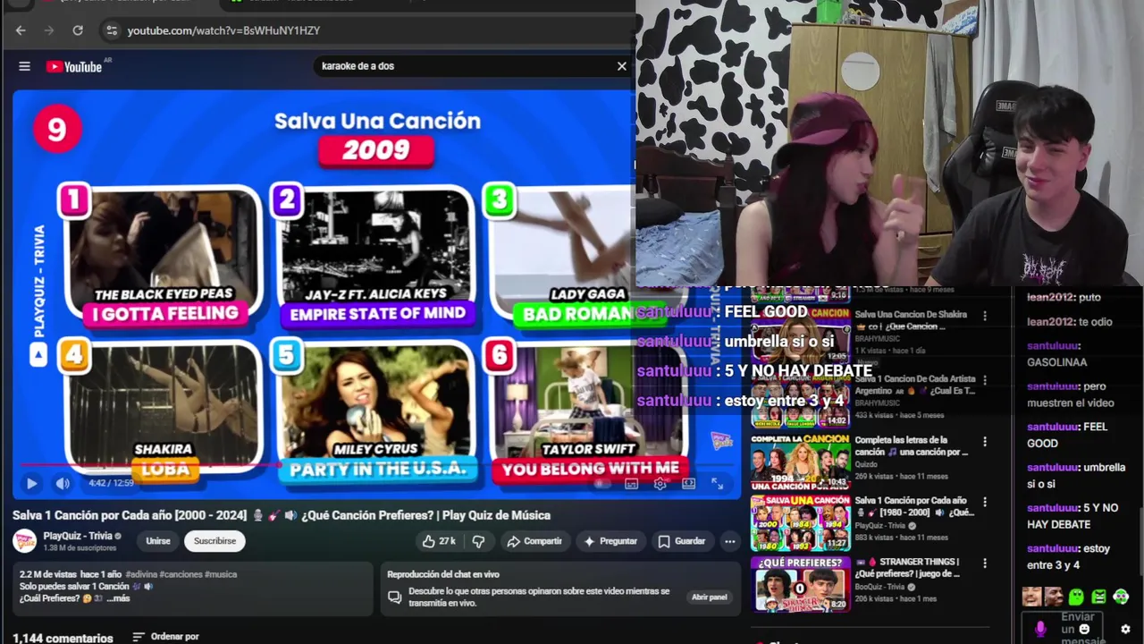
Task: Open the emoji picker in chat input
Action: (x=1084, y=629)
